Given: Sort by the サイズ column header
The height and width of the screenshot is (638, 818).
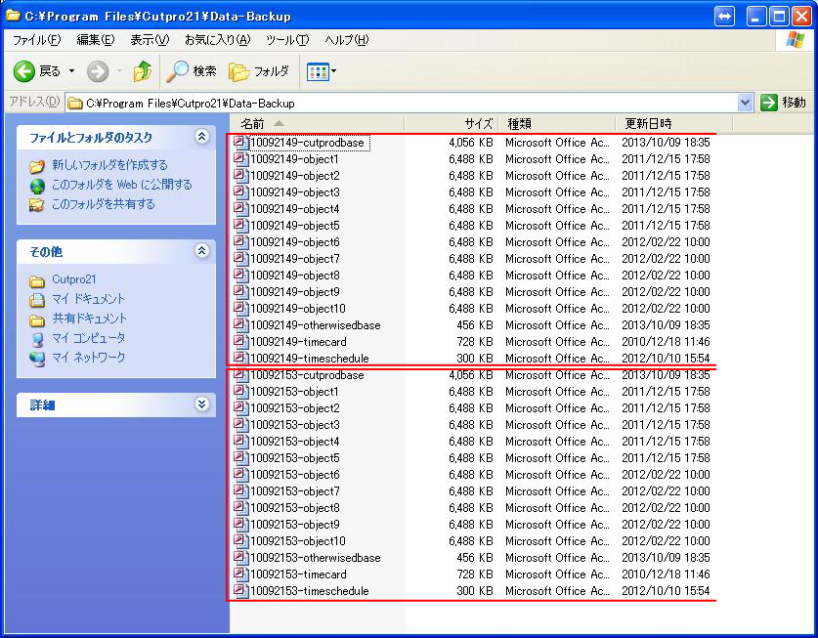Looking at the screenshot, I should [x=452, y=124].
